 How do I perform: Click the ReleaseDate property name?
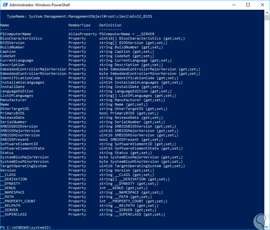pos(12,118)
